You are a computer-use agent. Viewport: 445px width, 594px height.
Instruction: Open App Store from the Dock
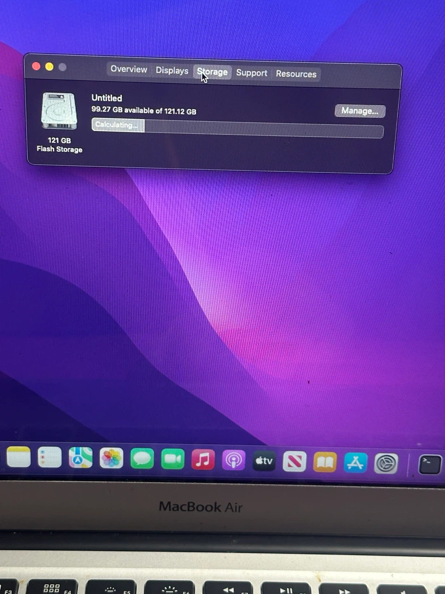coord(355,463)
